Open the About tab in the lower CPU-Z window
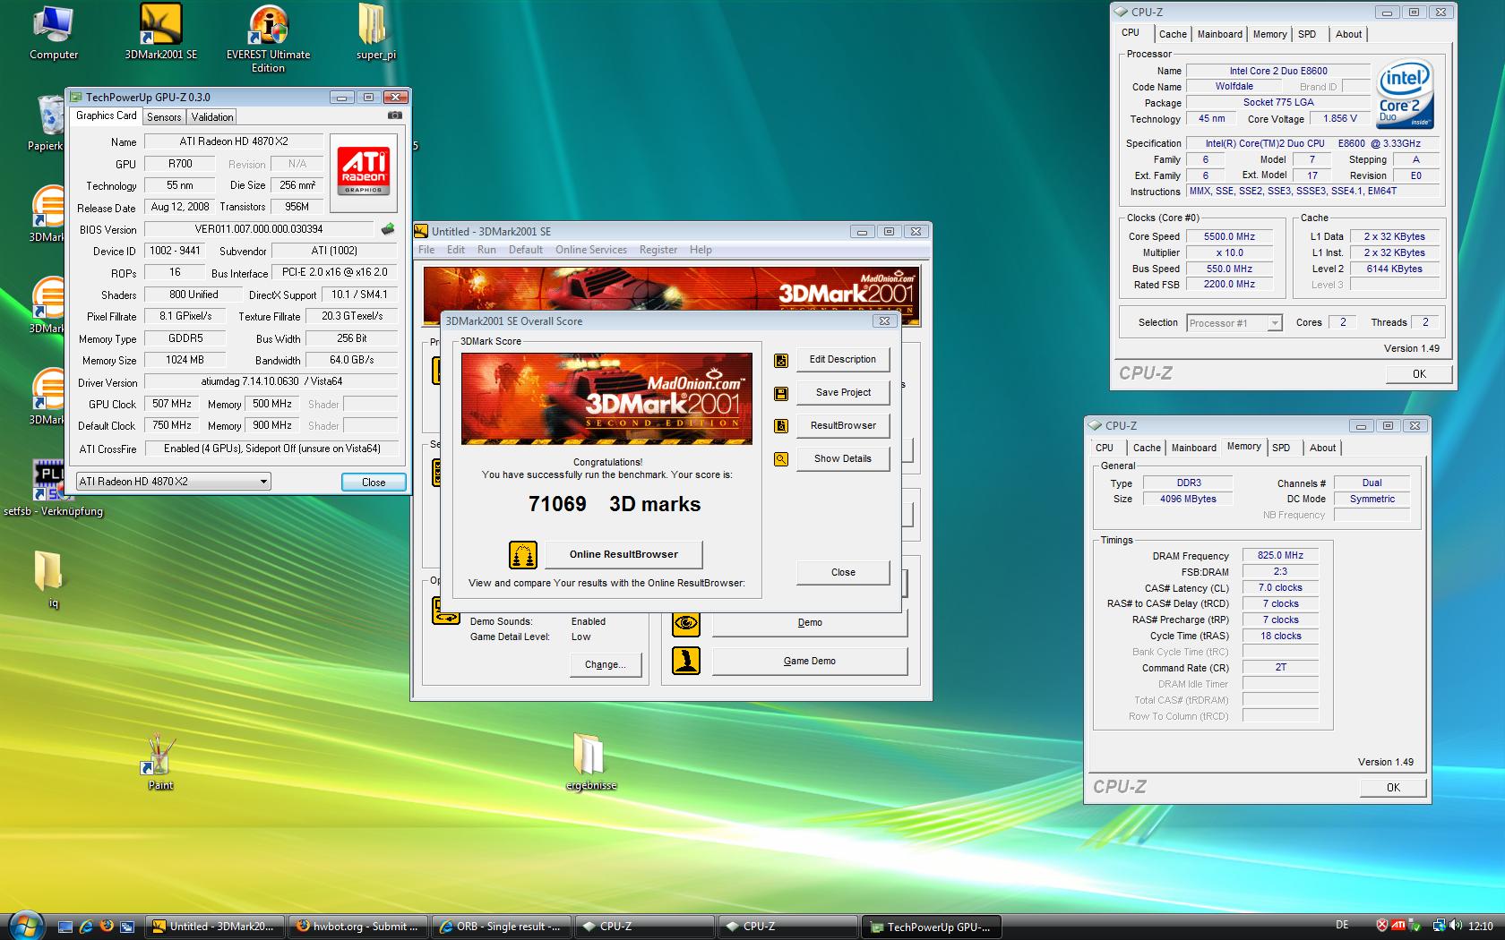This screenshot has width=1505, height=940. pos(1322,448)
